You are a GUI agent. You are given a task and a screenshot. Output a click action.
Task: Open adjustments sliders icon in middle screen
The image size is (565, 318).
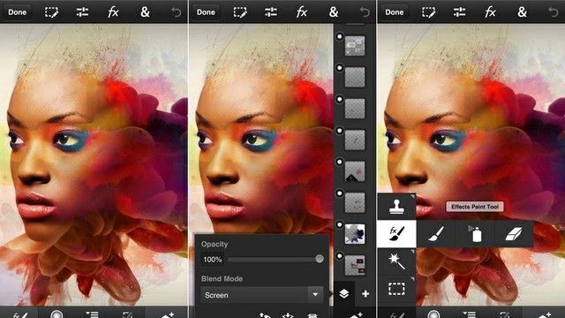[x=271, y=12]
